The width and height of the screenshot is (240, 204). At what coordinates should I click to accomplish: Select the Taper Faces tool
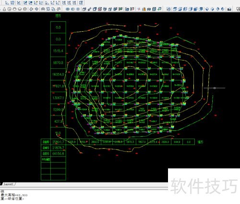point(110,9)
